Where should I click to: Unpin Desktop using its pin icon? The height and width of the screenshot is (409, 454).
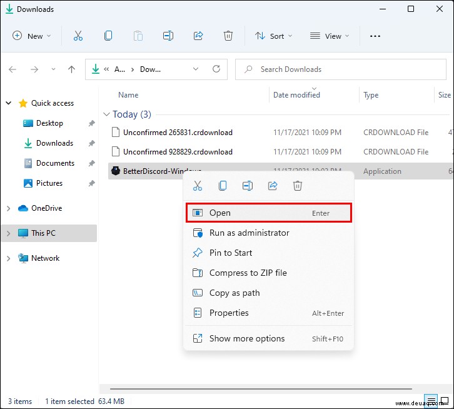[x=91, y=123]
